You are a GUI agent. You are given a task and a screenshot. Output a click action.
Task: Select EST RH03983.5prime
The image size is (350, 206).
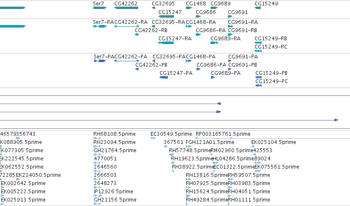coord(249,183)
